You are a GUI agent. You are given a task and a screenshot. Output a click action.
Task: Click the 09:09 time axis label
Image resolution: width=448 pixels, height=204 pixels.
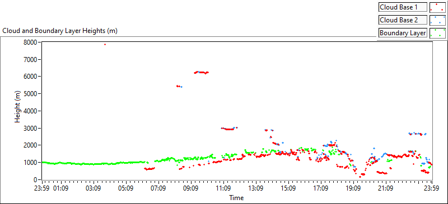coord(191,188)
